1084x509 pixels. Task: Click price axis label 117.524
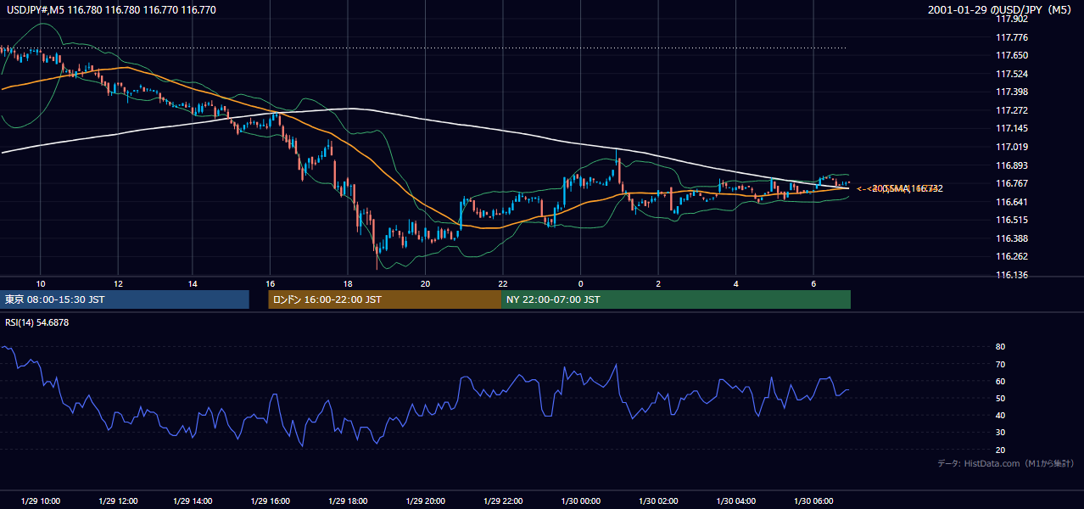[x=1011, y=74]
